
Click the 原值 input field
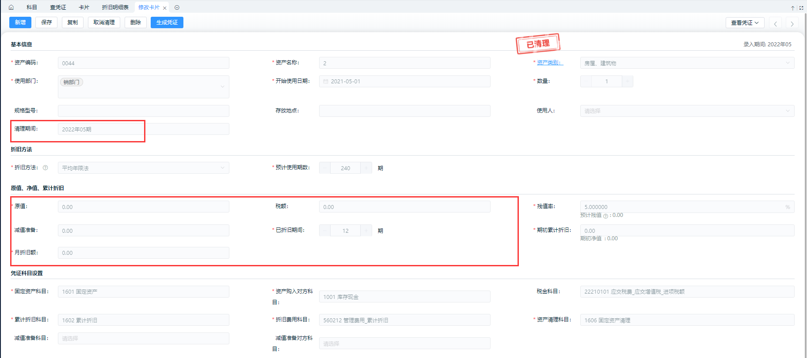pos(144,207)
